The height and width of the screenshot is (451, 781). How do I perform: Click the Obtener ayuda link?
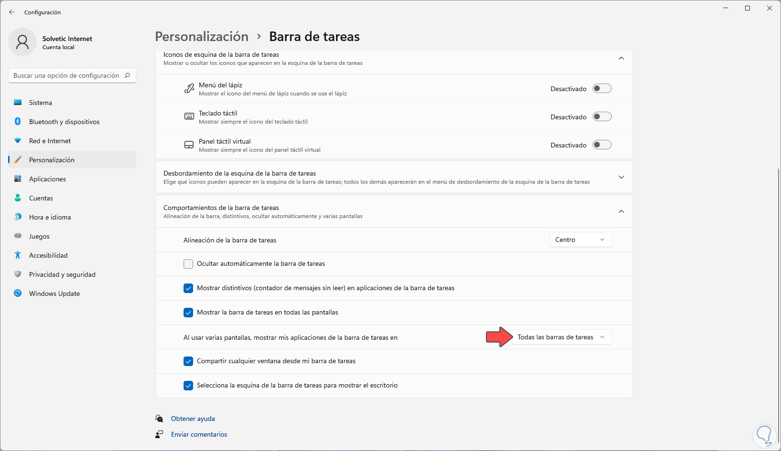pos(193,419)
